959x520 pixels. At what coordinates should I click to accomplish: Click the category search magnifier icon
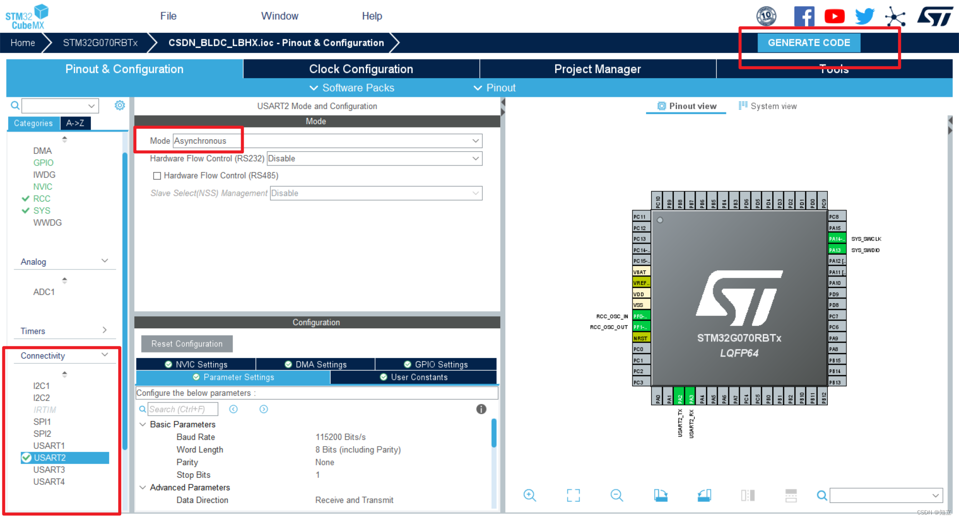point(15,105)
